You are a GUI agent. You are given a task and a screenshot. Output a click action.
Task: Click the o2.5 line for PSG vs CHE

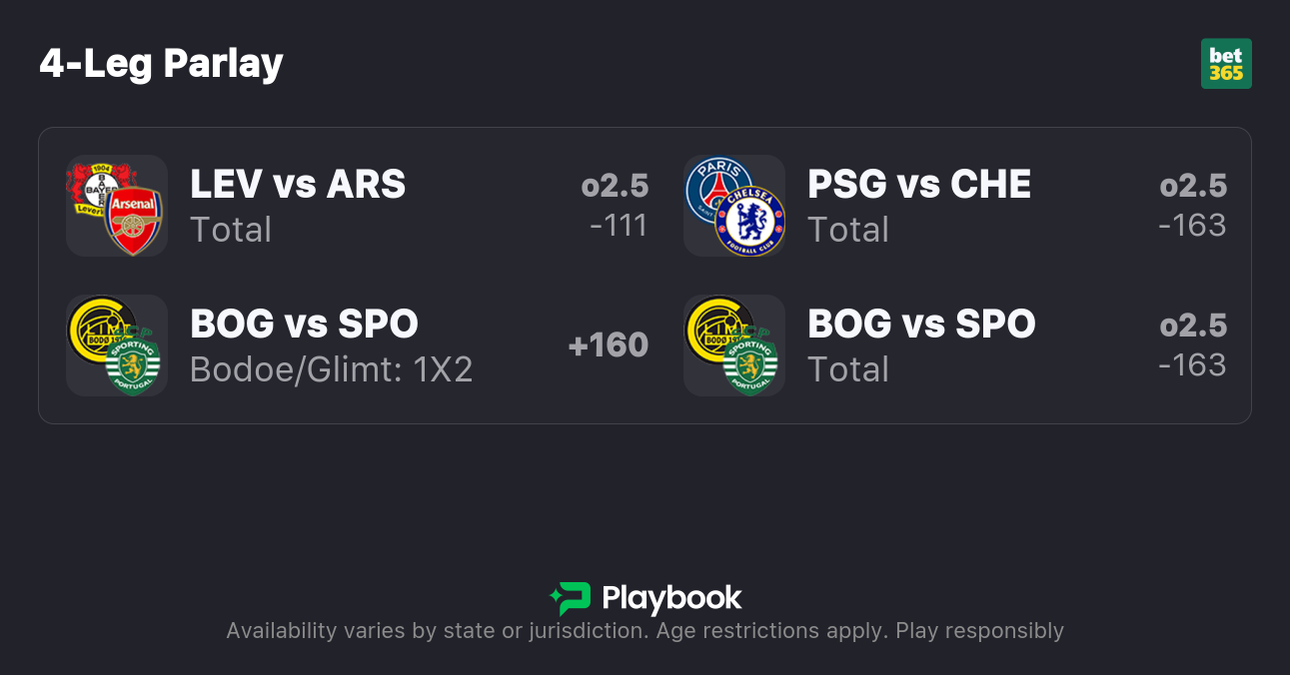[x=1193, y=186]
